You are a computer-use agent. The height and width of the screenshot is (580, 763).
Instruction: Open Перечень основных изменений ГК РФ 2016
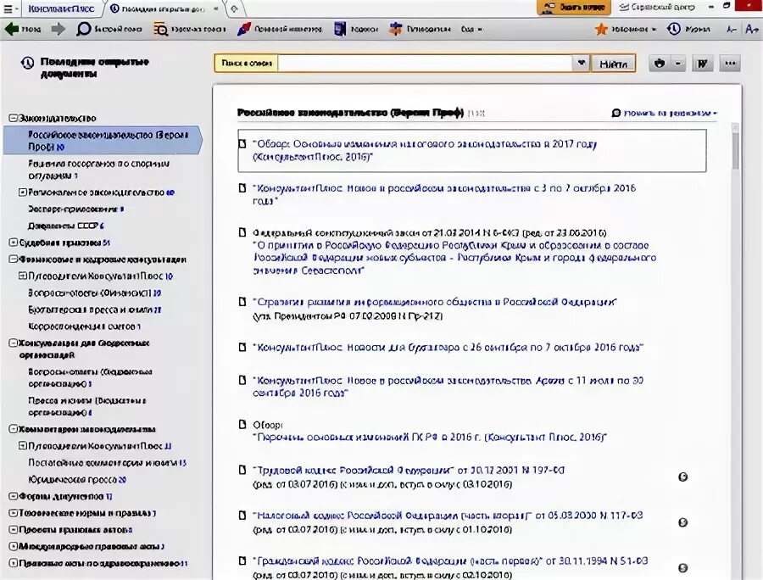tap(430, 437)
